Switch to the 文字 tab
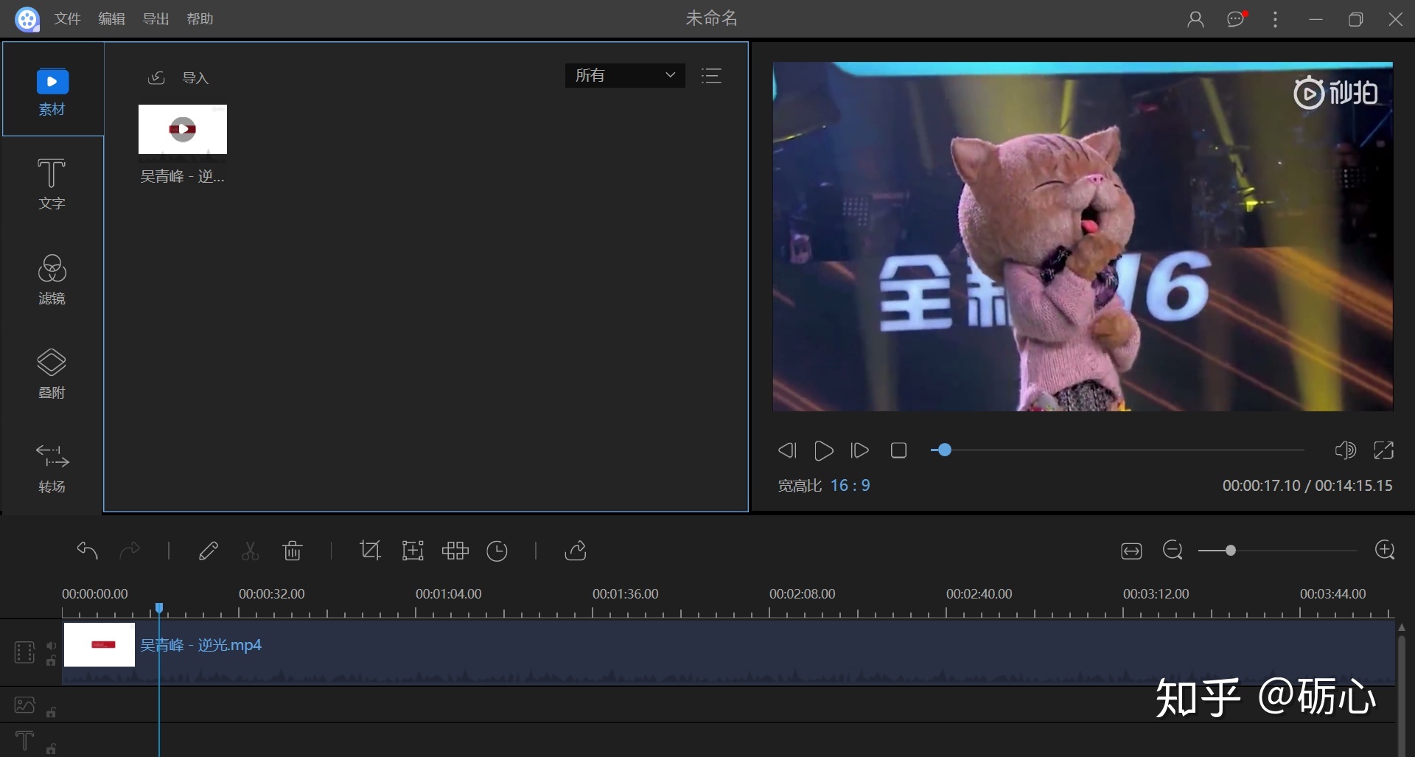This screenshot has width=1415, height=757. (52, 184)
